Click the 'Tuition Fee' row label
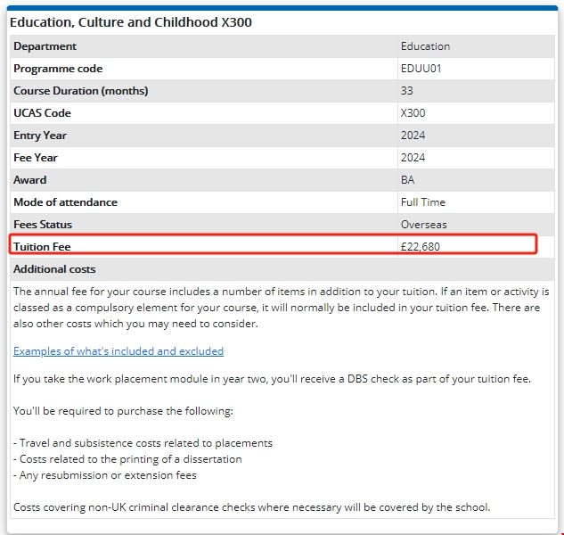 pyautogui.click(x=41, y=247)
